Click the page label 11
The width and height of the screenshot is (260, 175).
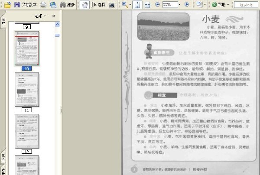pos(26,110)
